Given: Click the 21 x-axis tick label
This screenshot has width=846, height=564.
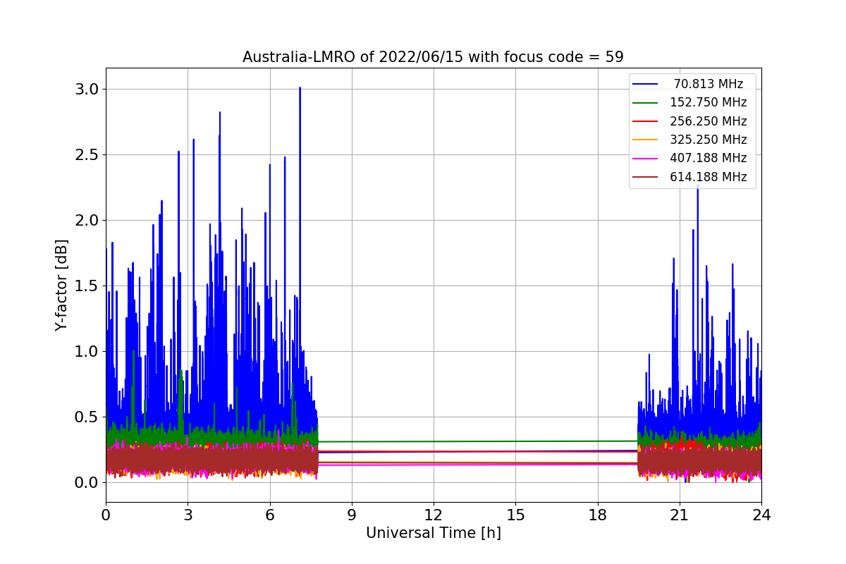Looking at the screenshot, I should point(680,515).
